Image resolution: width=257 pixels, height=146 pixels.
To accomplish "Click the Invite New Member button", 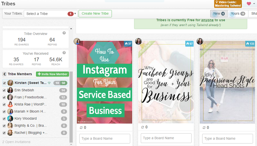I will [x=52, y=74].
